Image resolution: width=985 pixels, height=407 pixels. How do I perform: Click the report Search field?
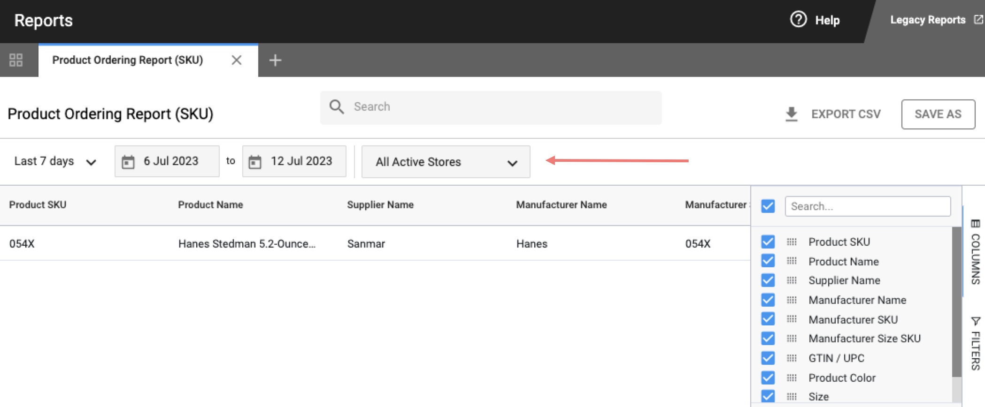pyautogui.click(x=491, y=107)
